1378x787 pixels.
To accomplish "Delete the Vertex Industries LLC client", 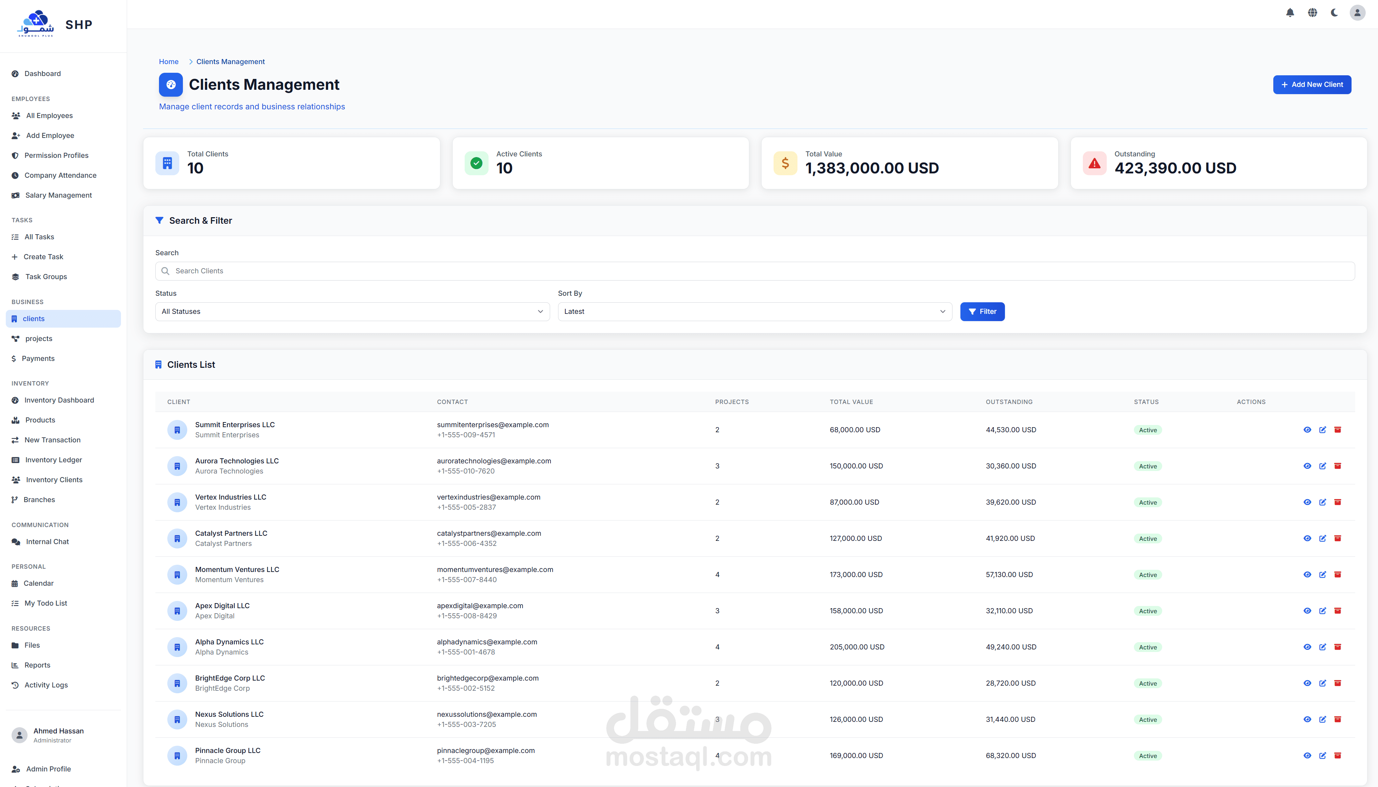I will (x=1337, y=502).
